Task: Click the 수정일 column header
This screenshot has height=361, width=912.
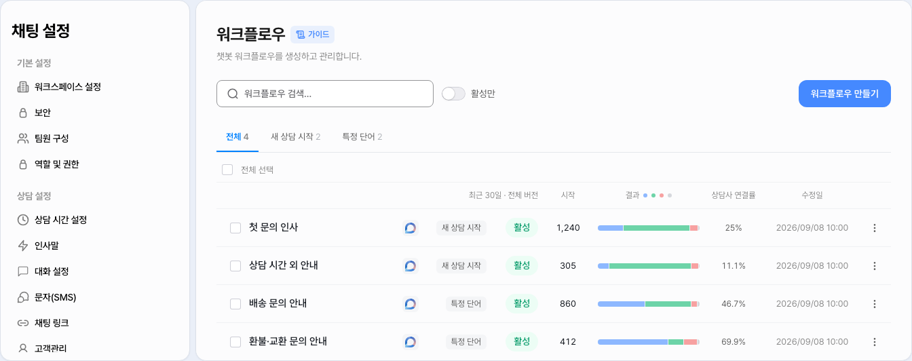Action: [x=812, y=195]
